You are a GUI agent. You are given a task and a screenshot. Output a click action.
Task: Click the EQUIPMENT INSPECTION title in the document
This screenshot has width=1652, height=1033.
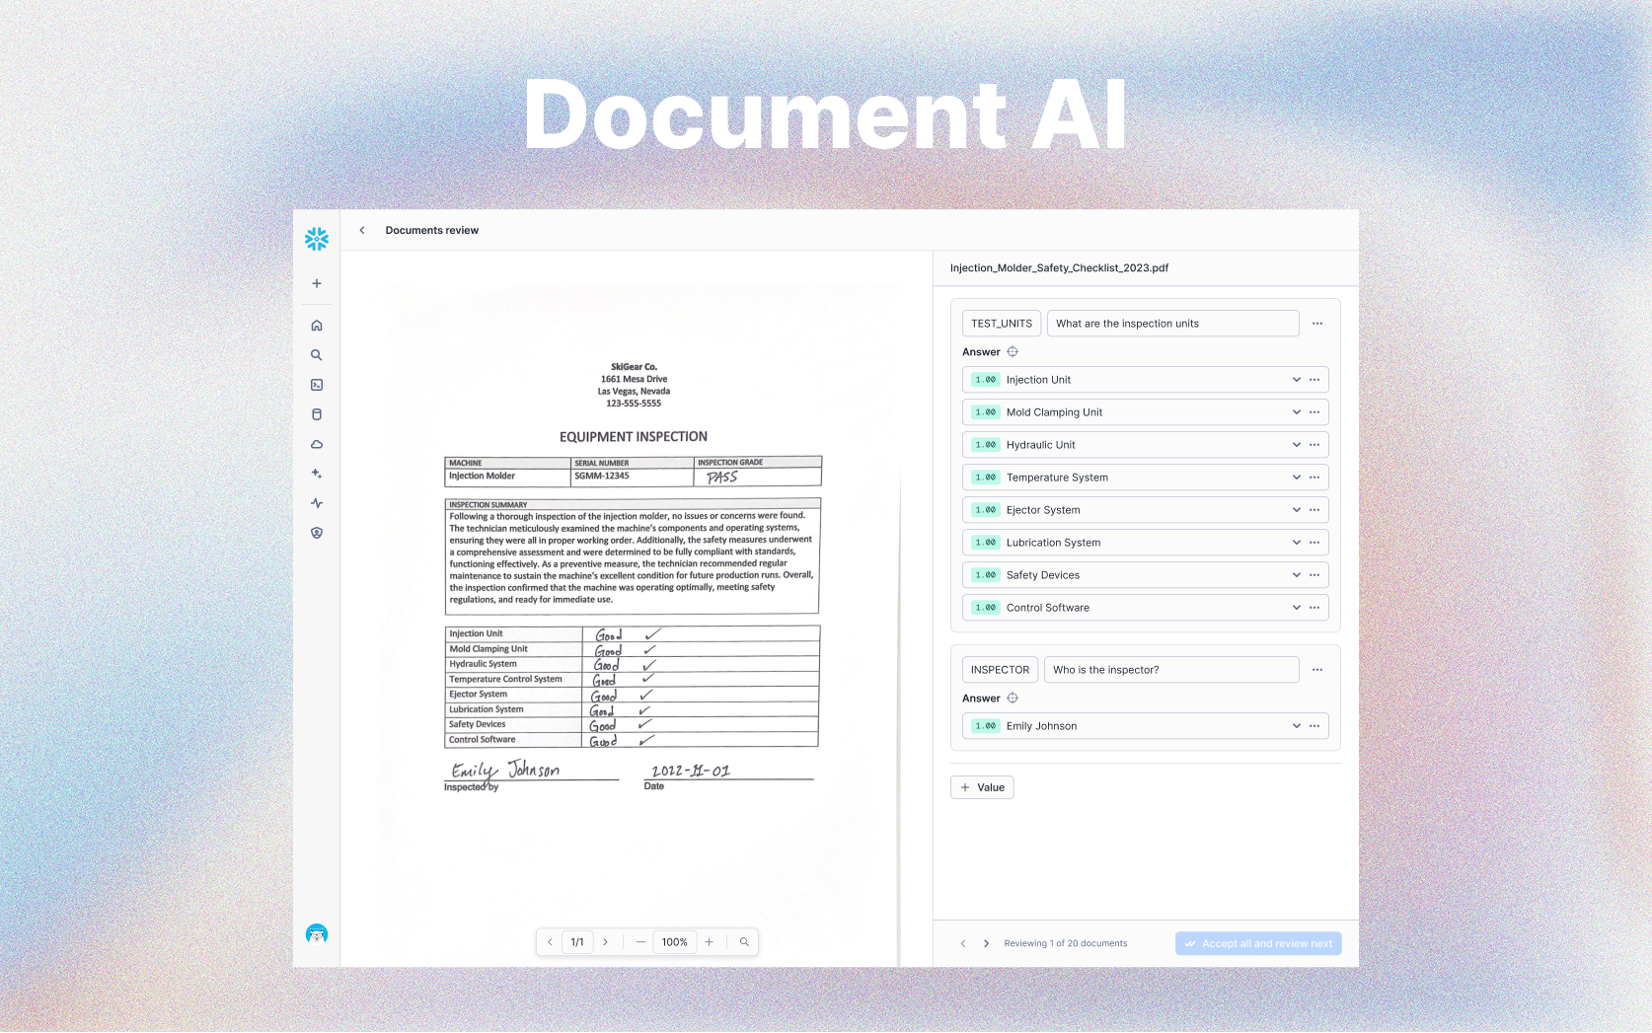click(634, 437)
